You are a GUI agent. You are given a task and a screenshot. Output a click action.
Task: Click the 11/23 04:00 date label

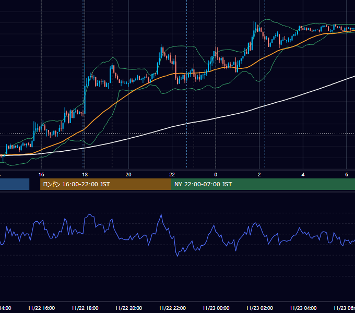(303, 308)
